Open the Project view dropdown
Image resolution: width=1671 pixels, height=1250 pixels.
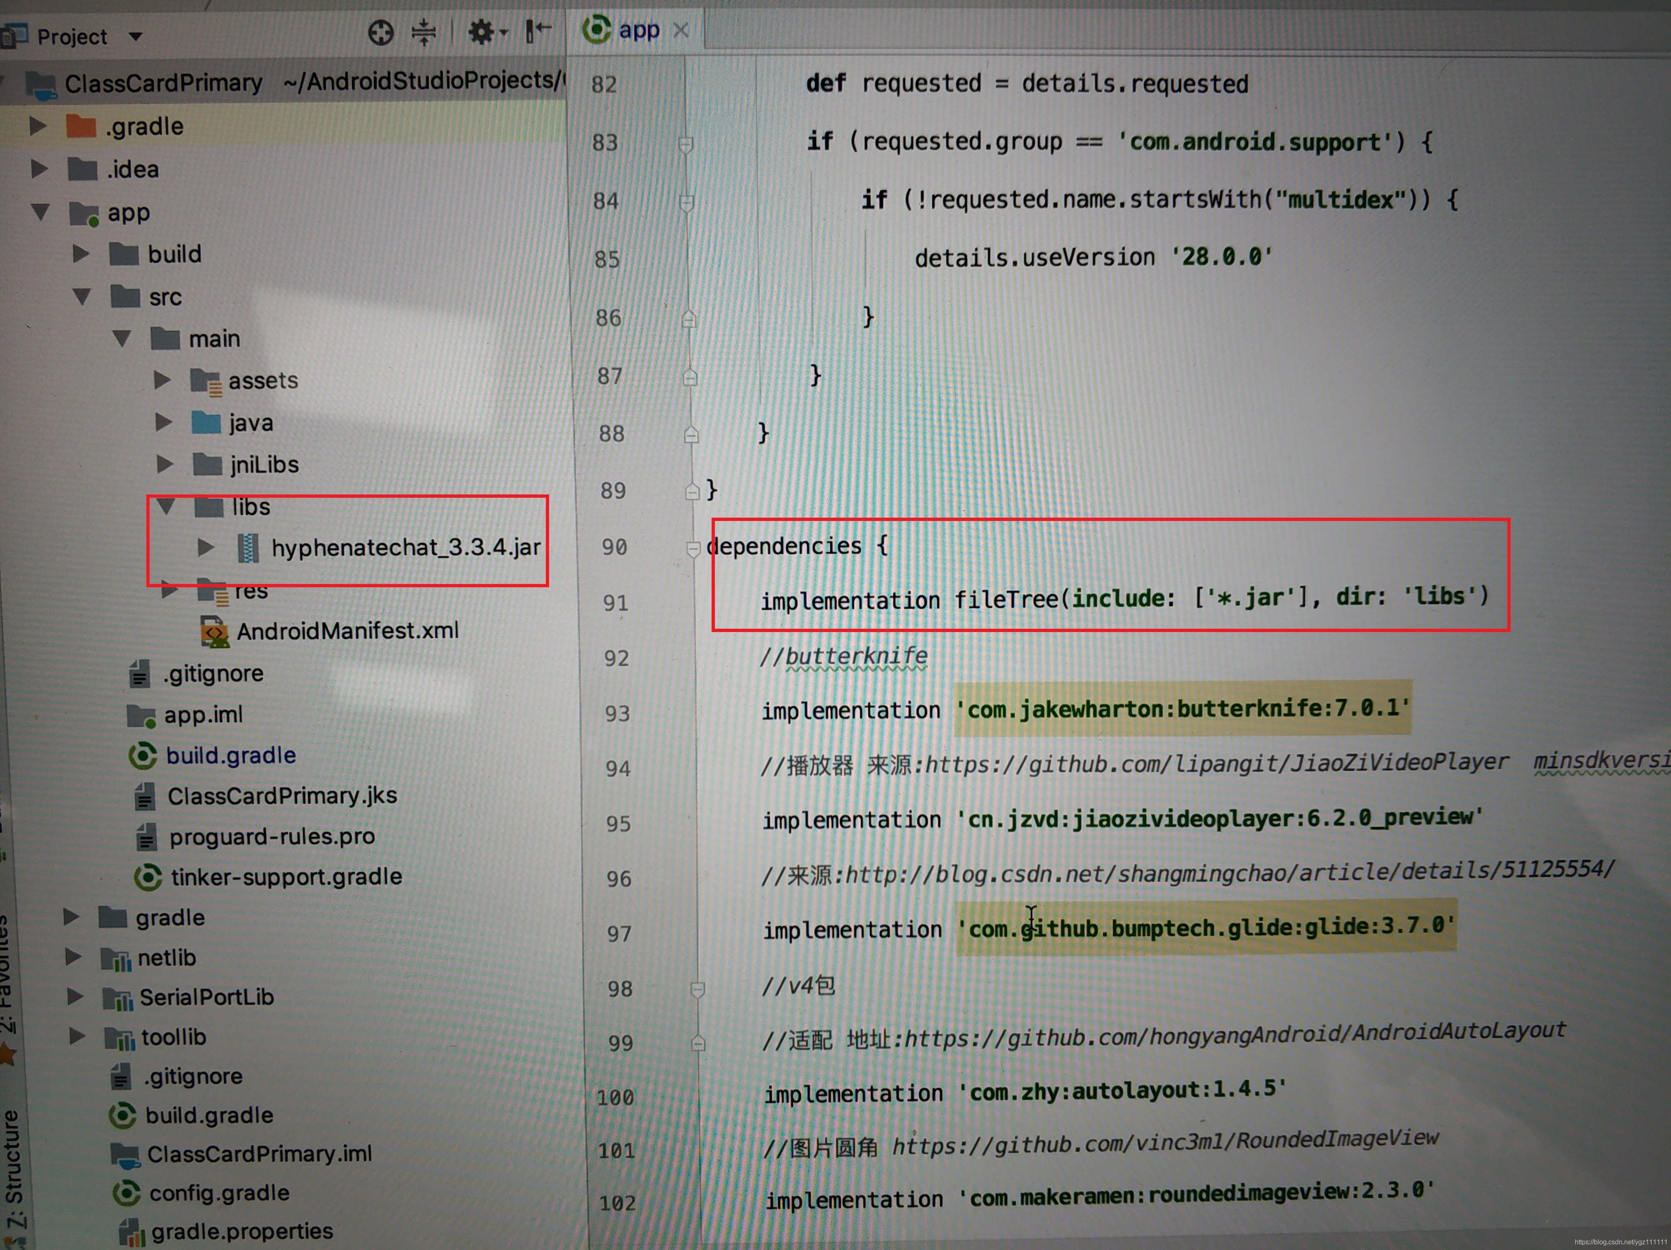(x=136, y=36)
